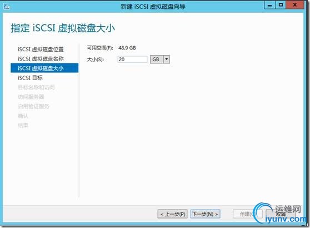Click the wizard icon in the title bar
The image size is (310, 228).
tap(7, 6)
